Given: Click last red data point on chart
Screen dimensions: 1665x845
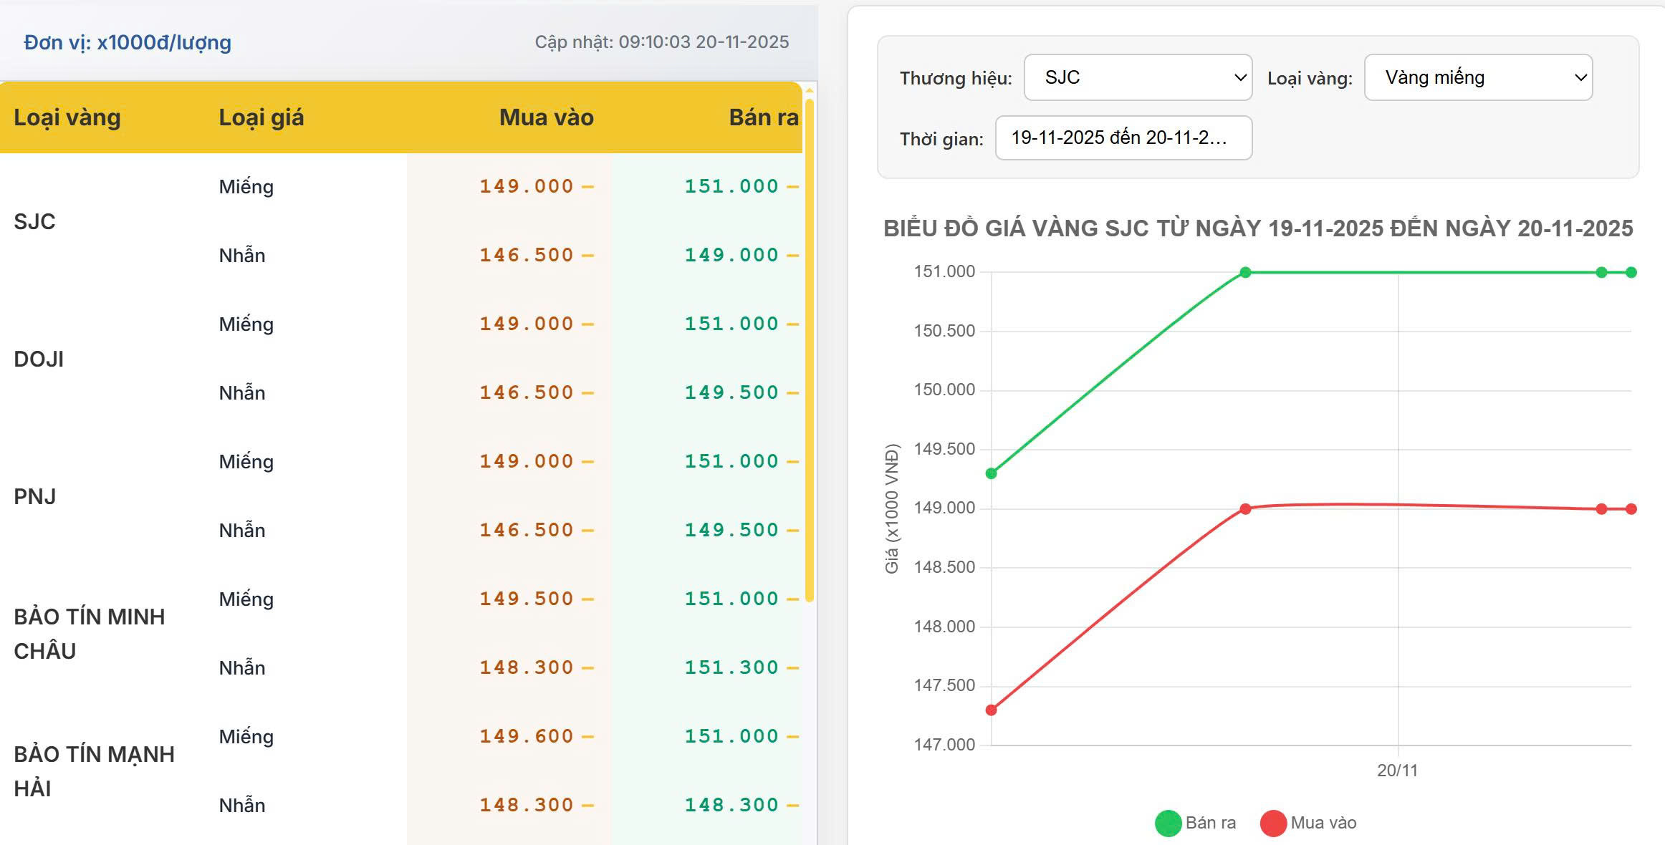Looking at the screenshot, I should (1631, 509).
